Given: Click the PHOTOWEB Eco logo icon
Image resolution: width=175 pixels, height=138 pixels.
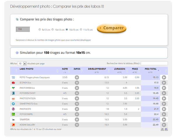Looking at the screenshot, I should [x=13, y=88].
